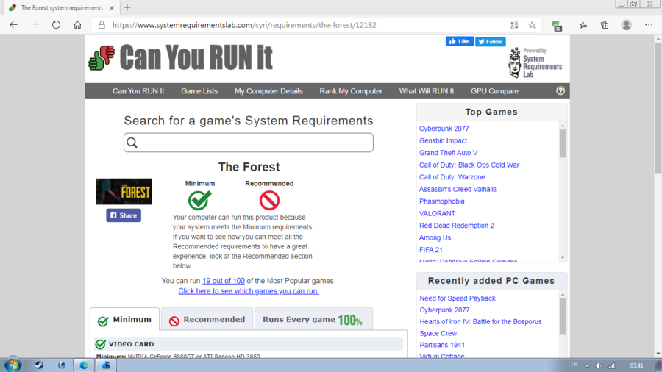The width and height of the screenshot is (662, 372).
Task: Open Partisans 1941 requirements link
Action: click(x=442, y=345)
